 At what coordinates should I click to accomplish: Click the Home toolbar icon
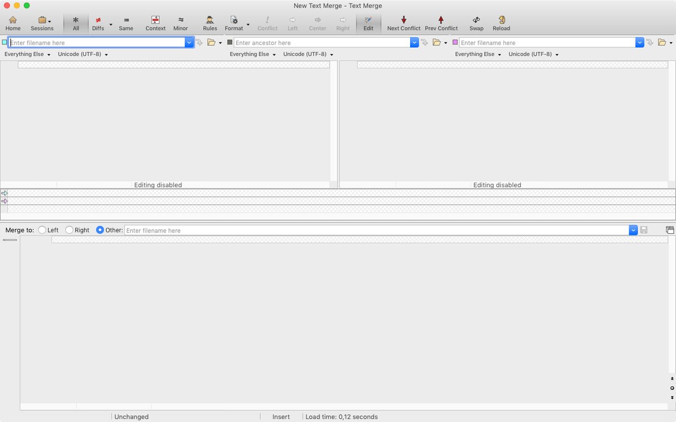(x=13, y=23)
